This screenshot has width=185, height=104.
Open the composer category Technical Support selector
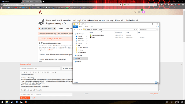67,68
